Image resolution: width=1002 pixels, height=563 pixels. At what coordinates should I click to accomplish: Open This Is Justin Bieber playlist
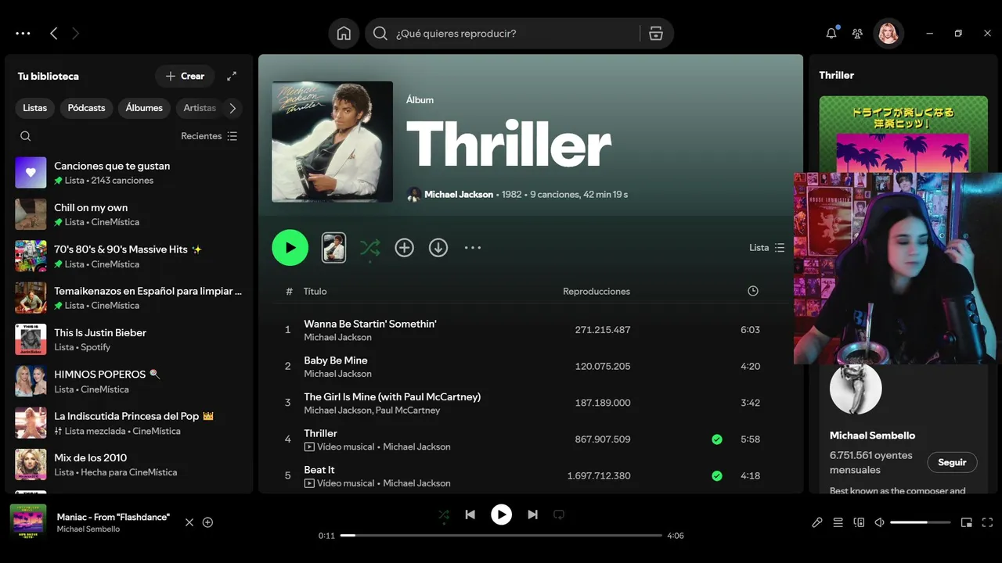pyautogui.click(x=129, y=339)
